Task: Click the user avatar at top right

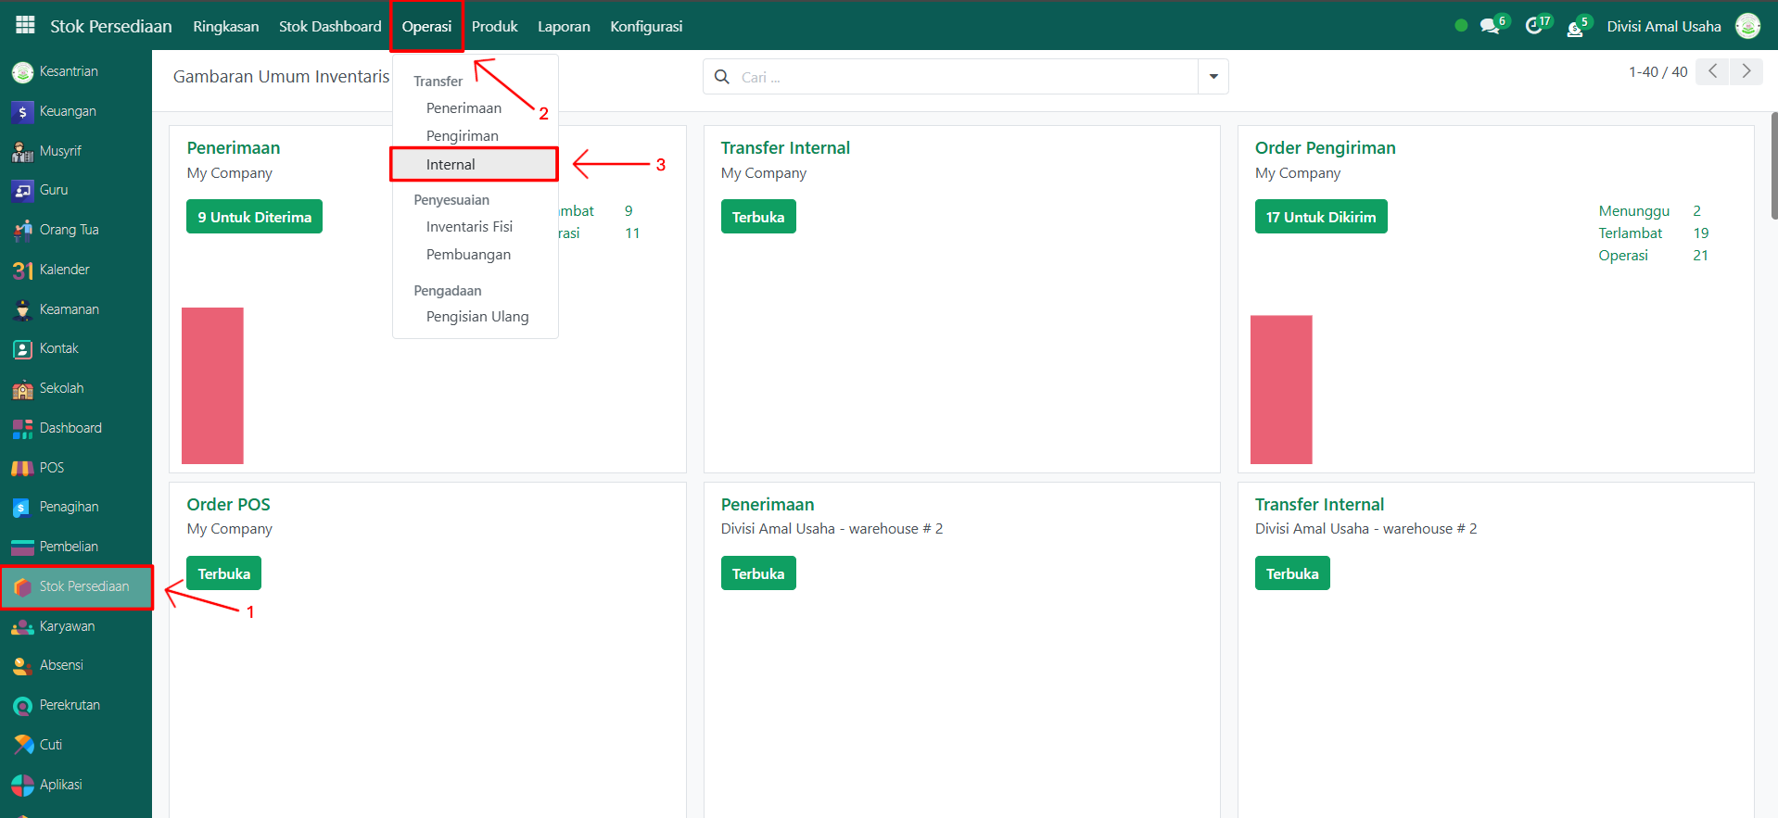Action: 1747,26
